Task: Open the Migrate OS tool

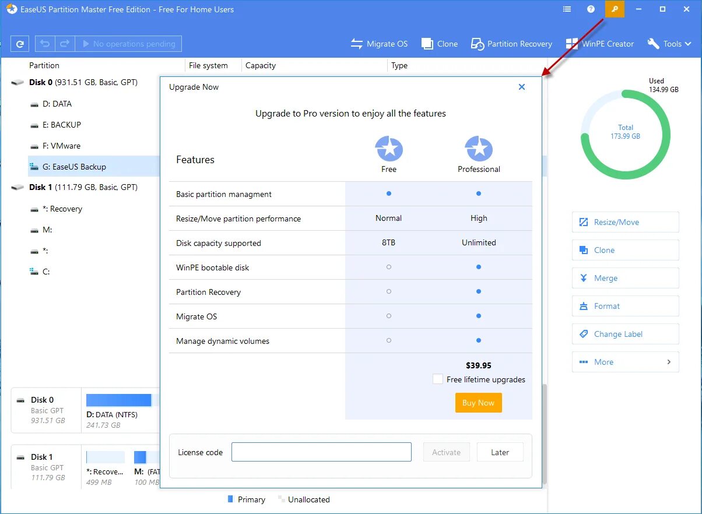Action: point(379,44)
